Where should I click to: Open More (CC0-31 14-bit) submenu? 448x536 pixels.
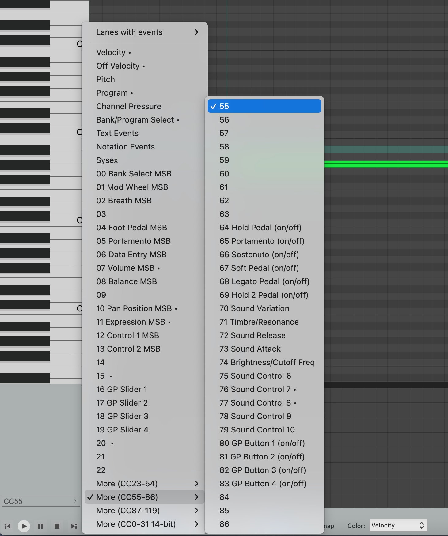pos(144,524)
